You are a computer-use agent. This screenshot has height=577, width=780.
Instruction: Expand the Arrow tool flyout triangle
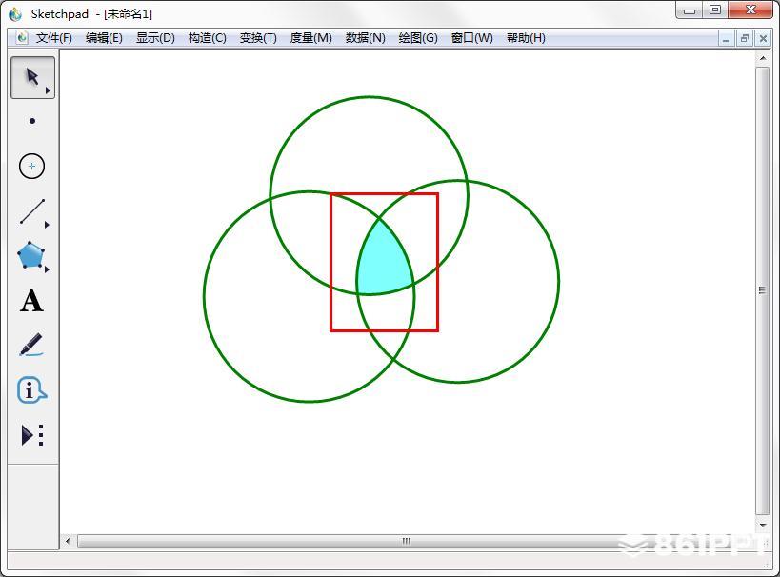pyautogui.click(x=48, y=90)
